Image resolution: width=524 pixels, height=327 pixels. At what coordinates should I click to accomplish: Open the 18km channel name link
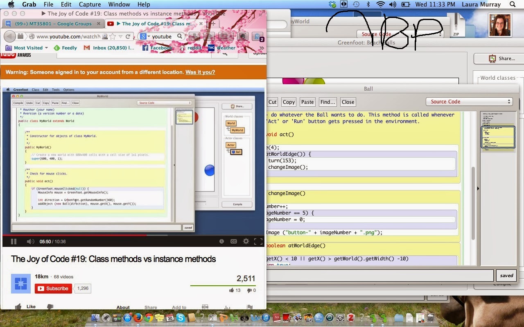click(x=41, y=277)
